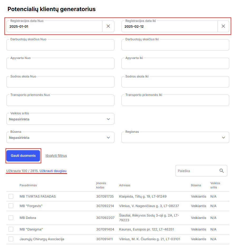Toggle checkbox for MB "Danigma"

(11, 229)
